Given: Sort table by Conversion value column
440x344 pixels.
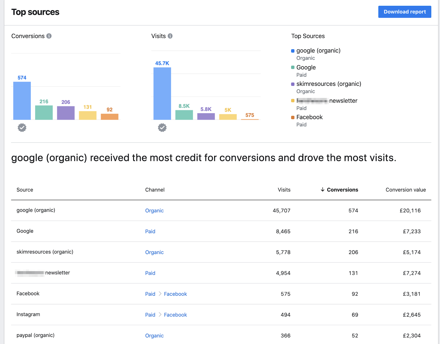Looking at the screenshot, I should coord(405,190).
